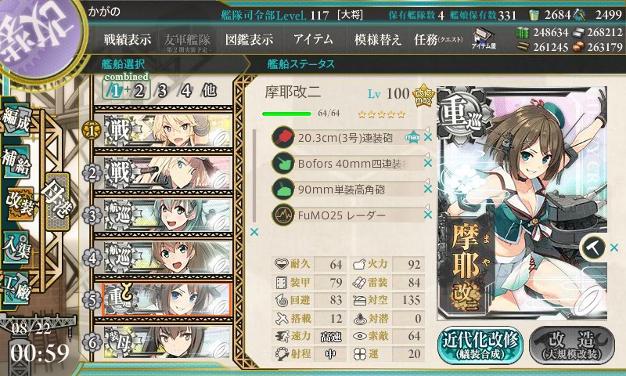Image resolution: width=626 pixels, height=376 pixels.
Task: Click the red 20.3cm(3号)連装砲 gun icon
Action: pos(282,138)
